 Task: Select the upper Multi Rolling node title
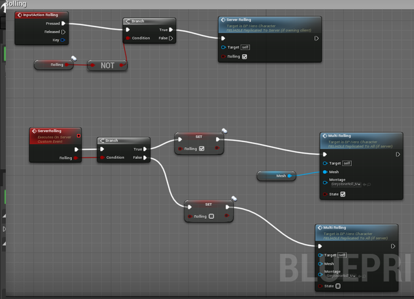(x=339, y=136)
